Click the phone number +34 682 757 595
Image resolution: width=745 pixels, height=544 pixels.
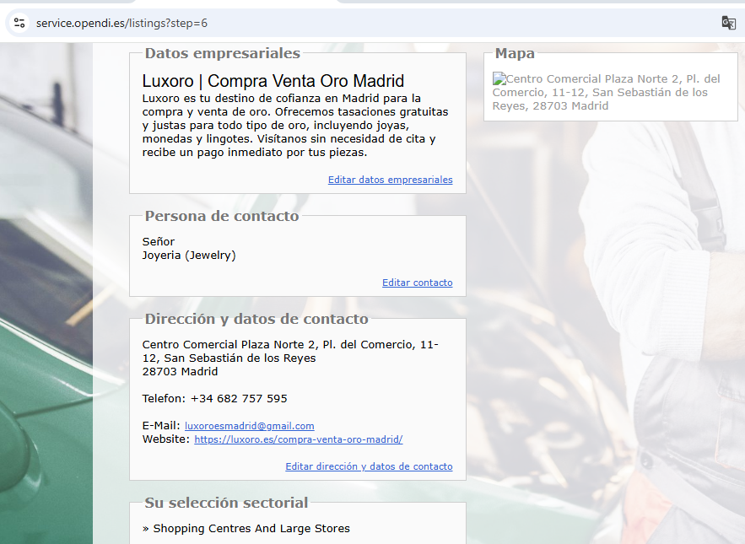pos(239,399)
